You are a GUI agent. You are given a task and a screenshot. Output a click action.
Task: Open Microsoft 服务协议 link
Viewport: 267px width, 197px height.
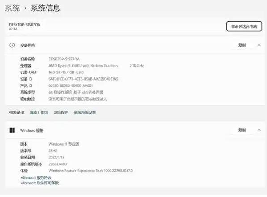click(36, 178)
